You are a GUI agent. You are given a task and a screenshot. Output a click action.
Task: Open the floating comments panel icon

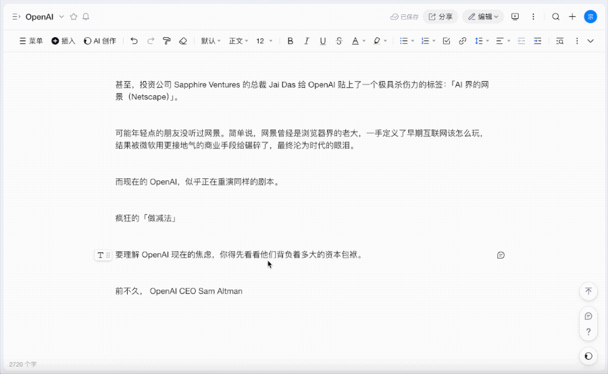[588, 316]
